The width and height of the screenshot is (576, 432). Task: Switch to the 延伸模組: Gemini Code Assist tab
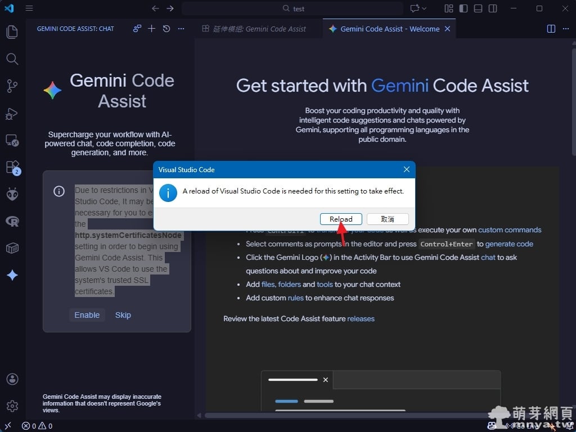(259, 29)
